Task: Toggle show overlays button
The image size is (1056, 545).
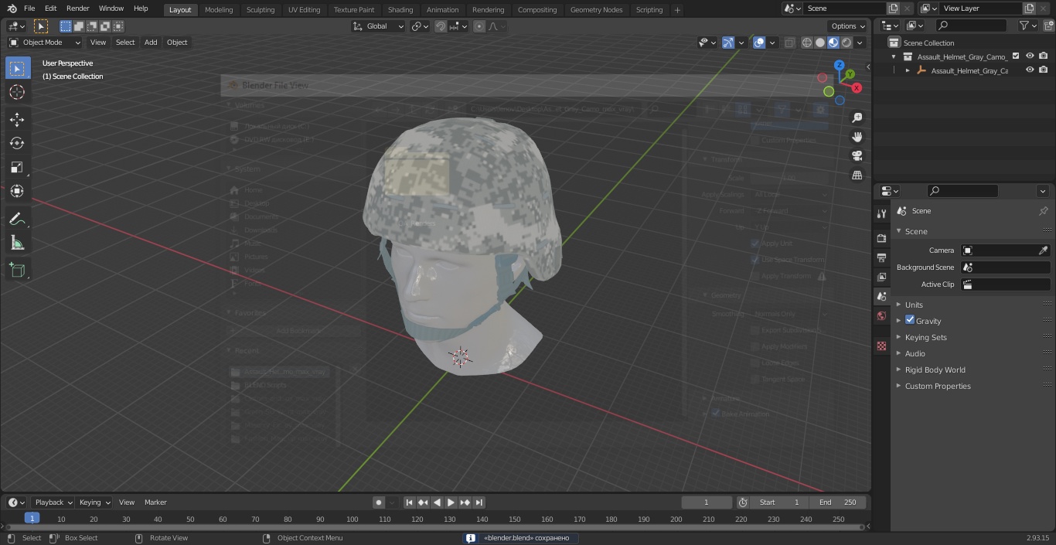Action: [x=759, y=43]
